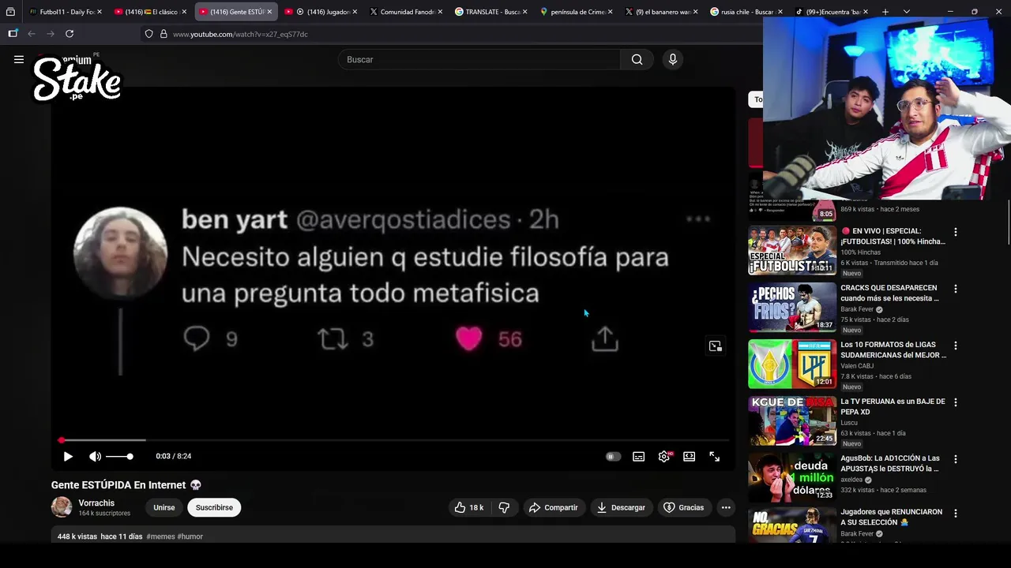The height and width of the screenshot is (568, 1011).
Task: Open the YouTube hamburger guide menu
Action: [19, 59]
